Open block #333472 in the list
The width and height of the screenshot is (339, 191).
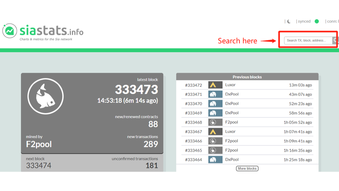point(194,85)
